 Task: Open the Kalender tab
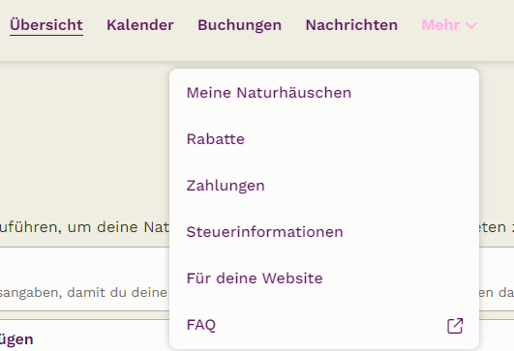coord(140,25)
